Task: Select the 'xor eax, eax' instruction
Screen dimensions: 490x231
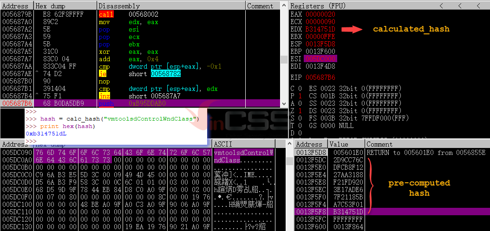Action: 140,52
